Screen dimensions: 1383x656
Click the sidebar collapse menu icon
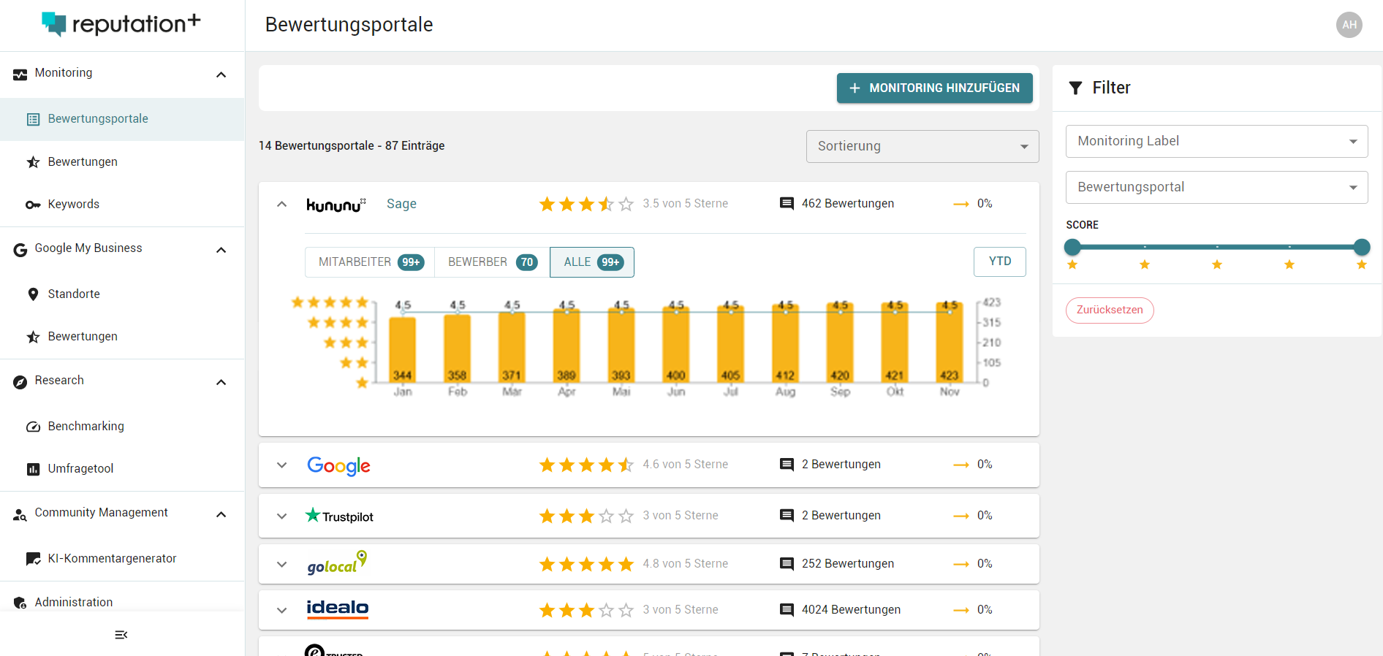click(x=121, y=635)
